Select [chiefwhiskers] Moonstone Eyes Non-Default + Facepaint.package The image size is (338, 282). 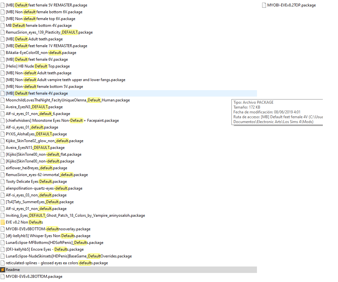click(62, 120)
